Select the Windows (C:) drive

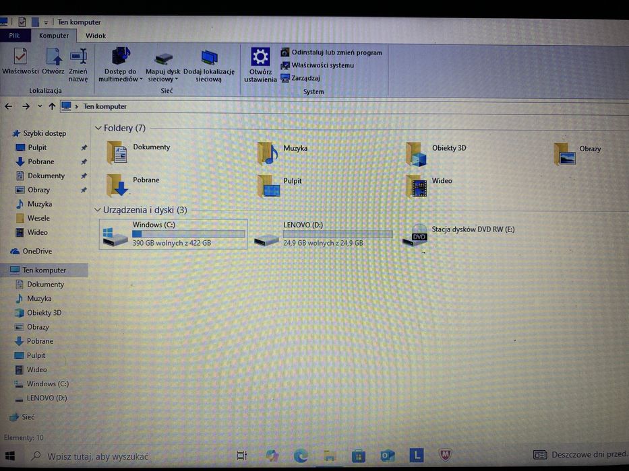(x=173, y=234)
